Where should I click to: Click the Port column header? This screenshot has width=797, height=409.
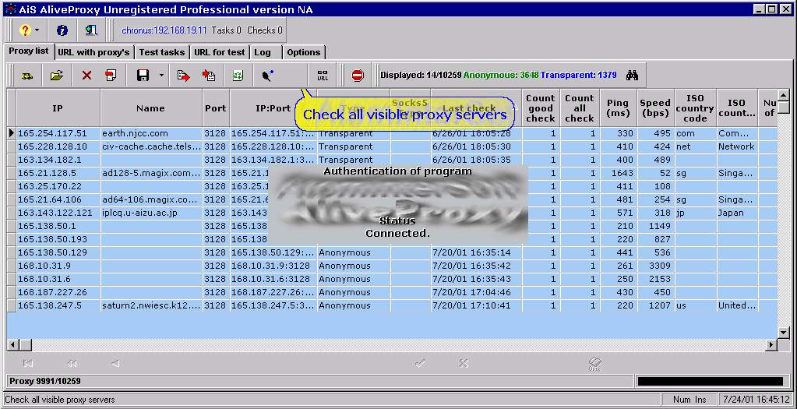coord(216,108)
